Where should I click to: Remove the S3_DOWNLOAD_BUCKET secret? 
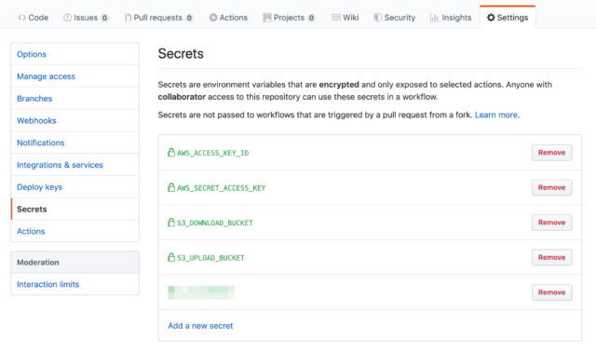pos(551,223)
